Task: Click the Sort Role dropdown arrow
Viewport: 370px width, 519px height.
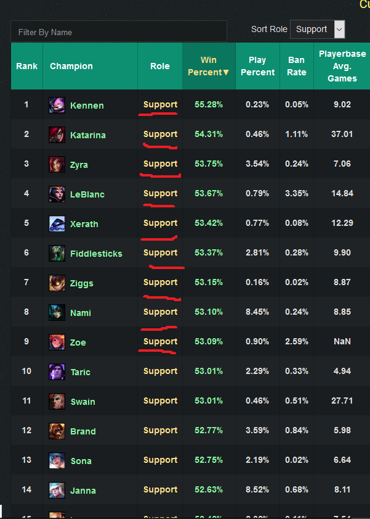Action: coord(339,29)
